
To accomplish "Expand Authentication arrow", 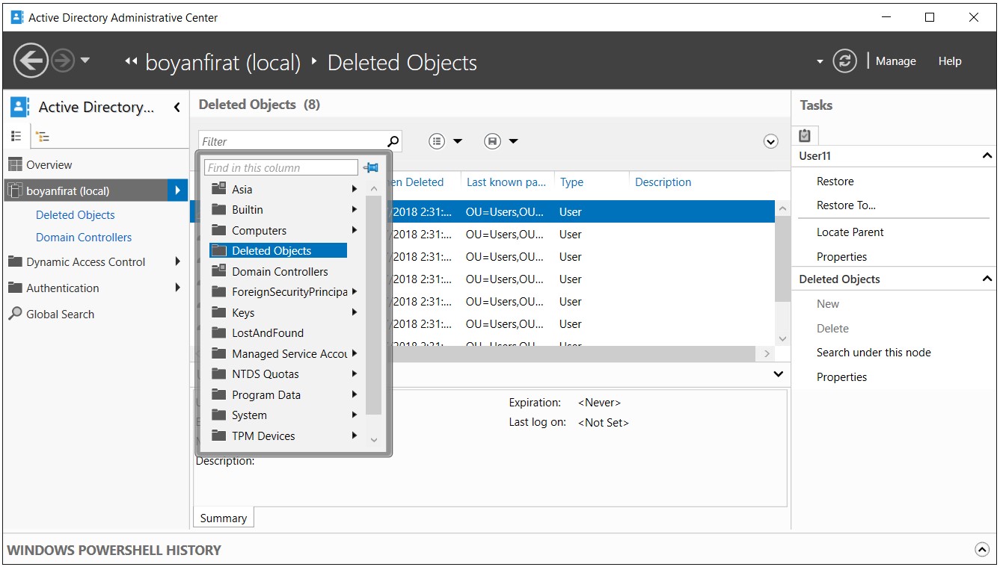I will [x=177, y=288].
